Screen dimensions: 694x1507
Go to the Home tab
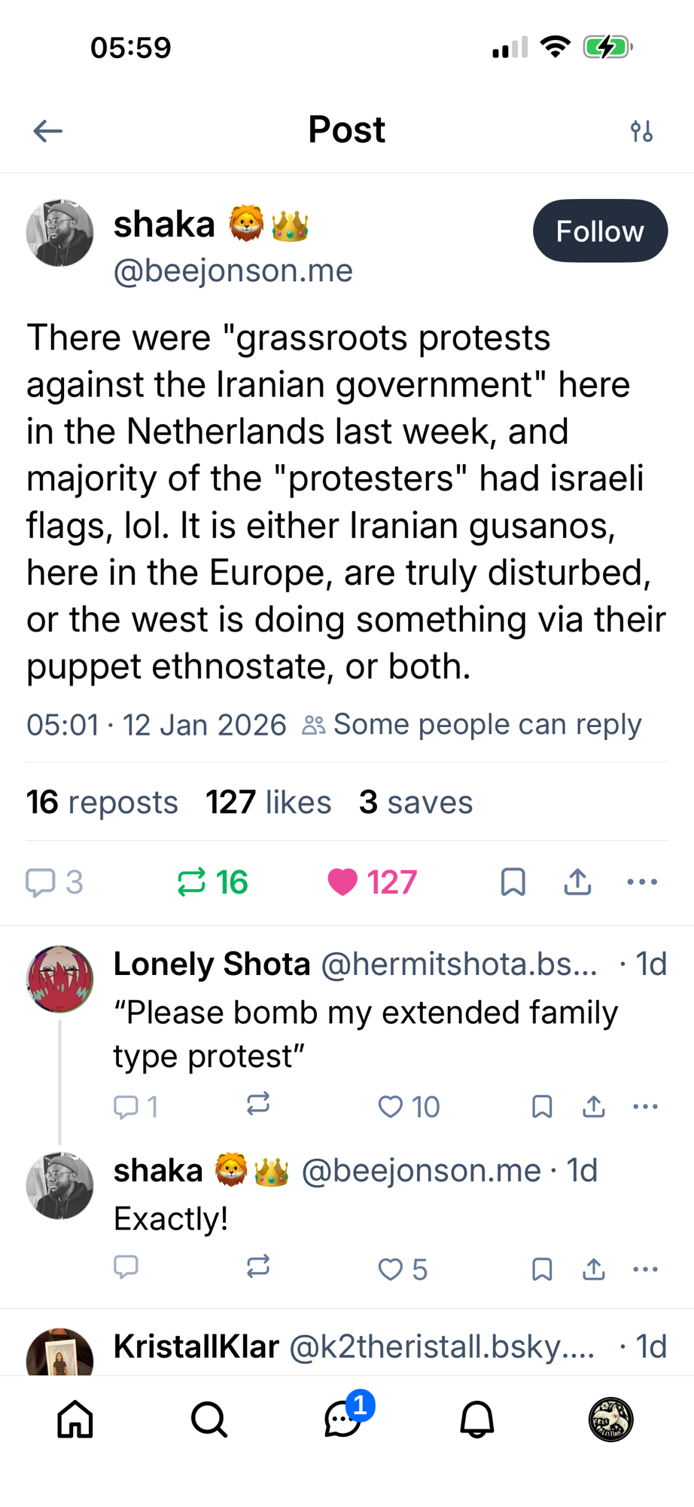pos(75,1420)
